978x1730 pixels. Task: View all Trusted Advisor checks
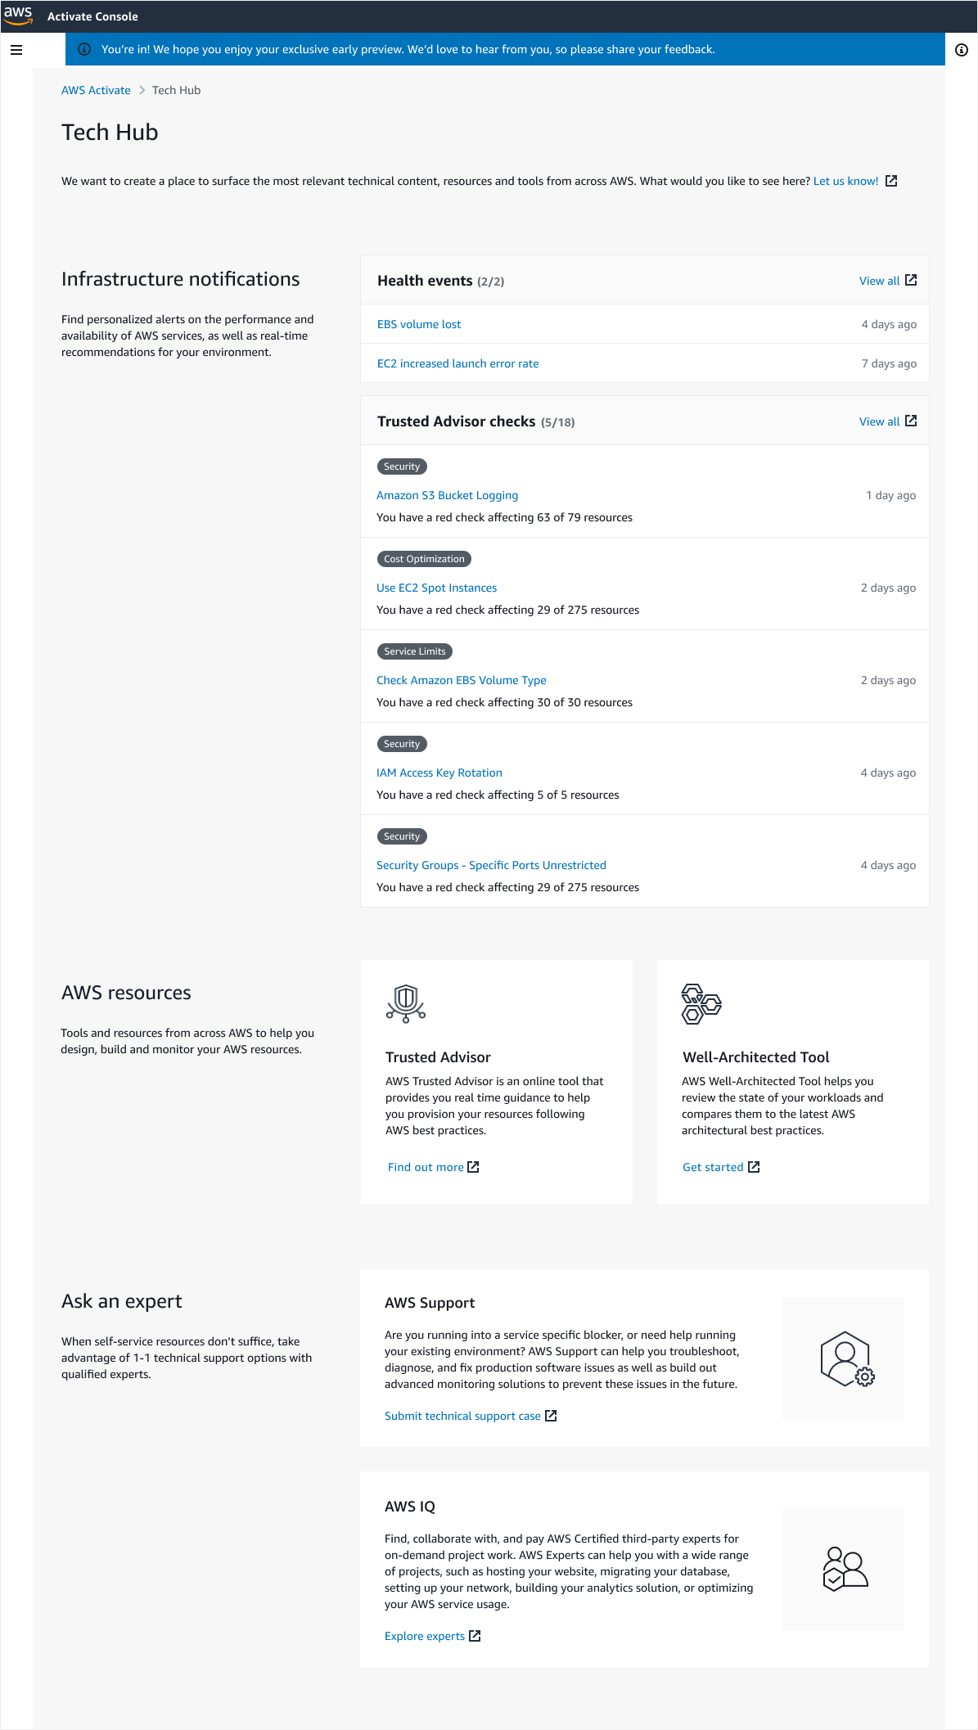pyautogui.click(x=879, y=421)
